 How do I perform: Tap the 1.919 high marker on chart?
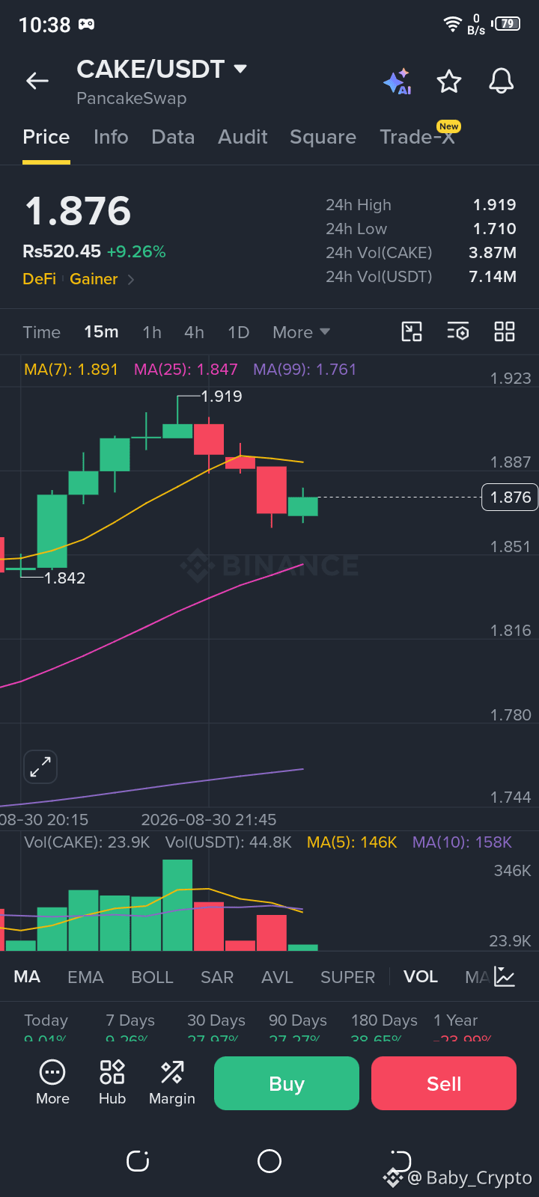coord(222,397)
